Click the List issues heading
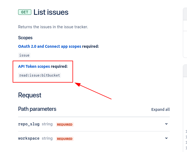 (51, 12)
